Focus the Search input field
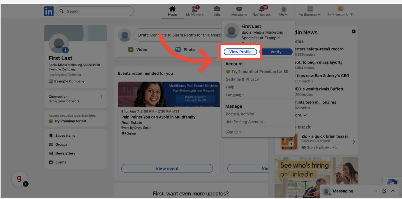This screenshot has height=199, width=402. tap(95, 11)
